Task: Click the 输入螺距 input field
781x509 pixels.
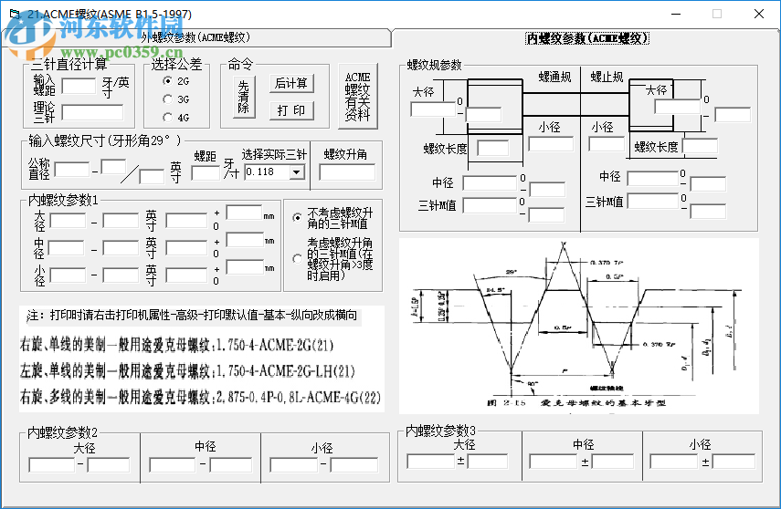Action: click(x=79, y=86)
